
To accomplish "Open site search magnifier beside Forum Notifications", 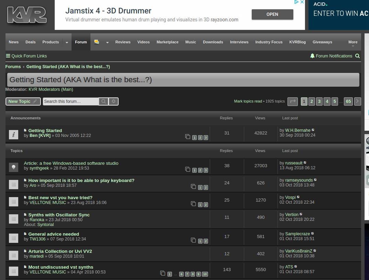I will tap(358, 56).
